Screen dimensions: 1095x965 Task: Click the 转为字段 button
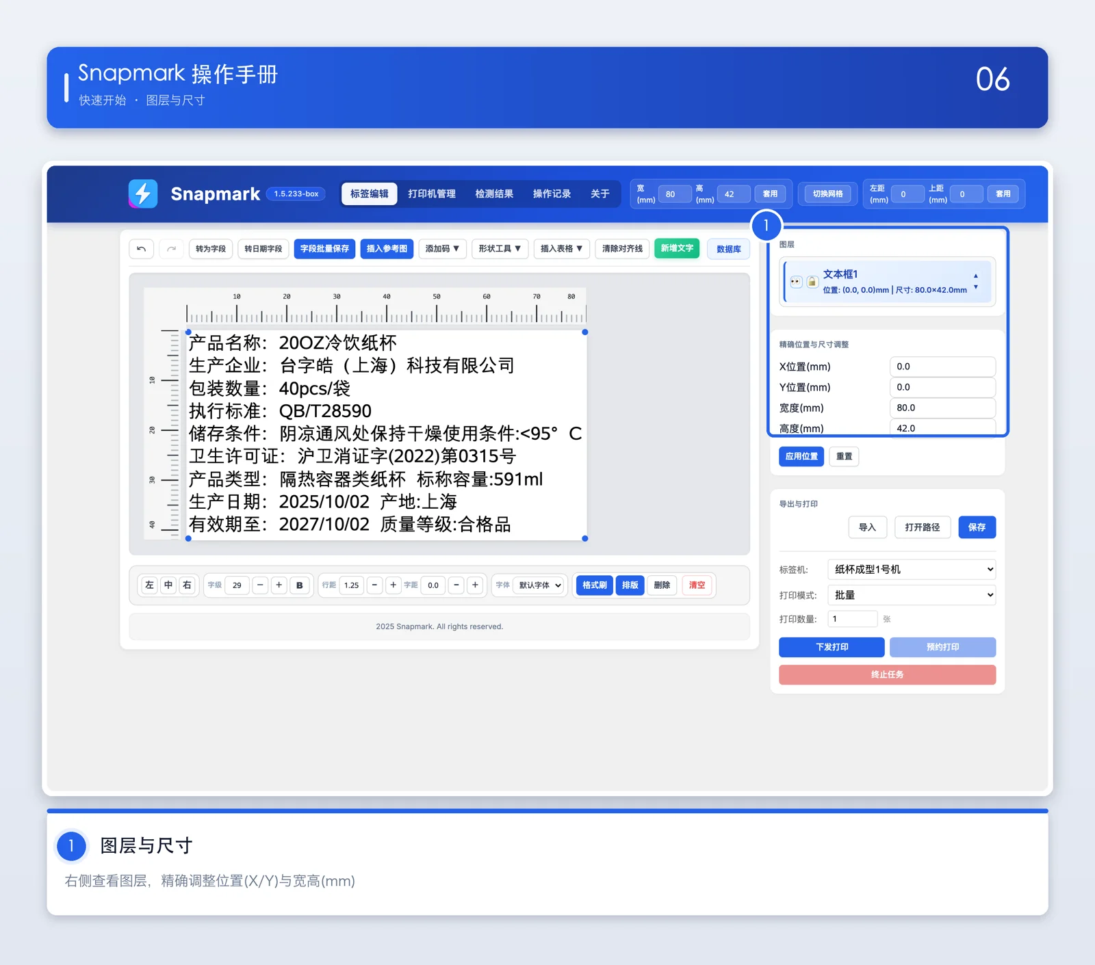click(211, 249)
